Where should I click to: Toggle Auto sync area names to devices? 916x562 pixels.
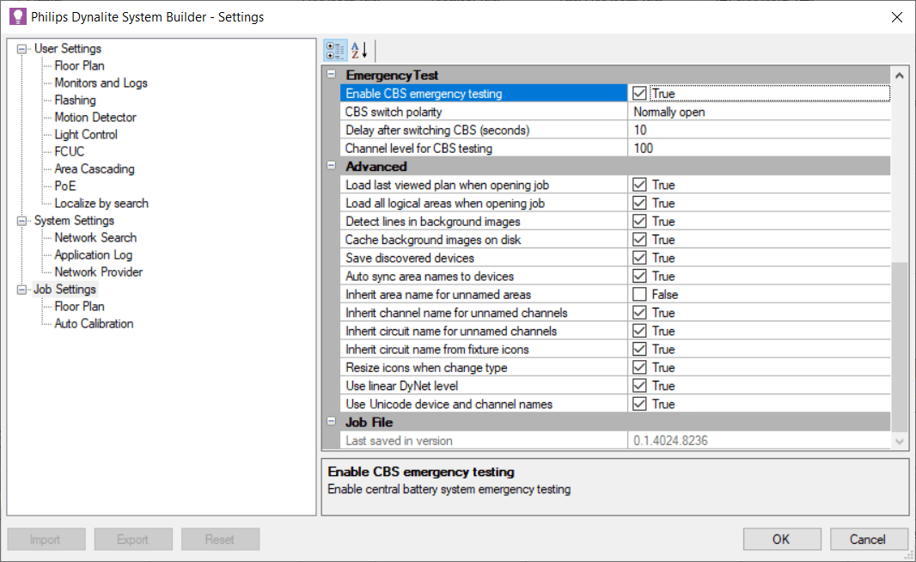[x=639, y=275]
